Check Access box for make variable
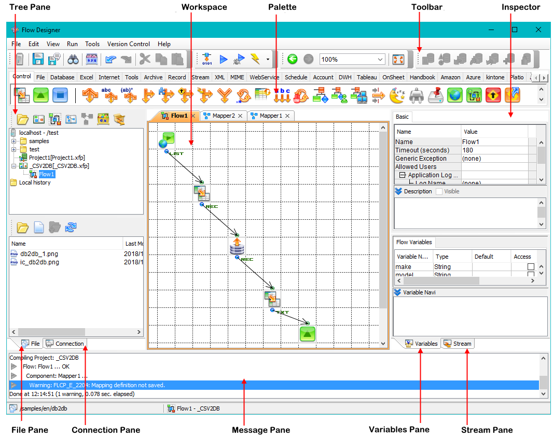Viewport: 553px width, 438px height. (531, 266)
